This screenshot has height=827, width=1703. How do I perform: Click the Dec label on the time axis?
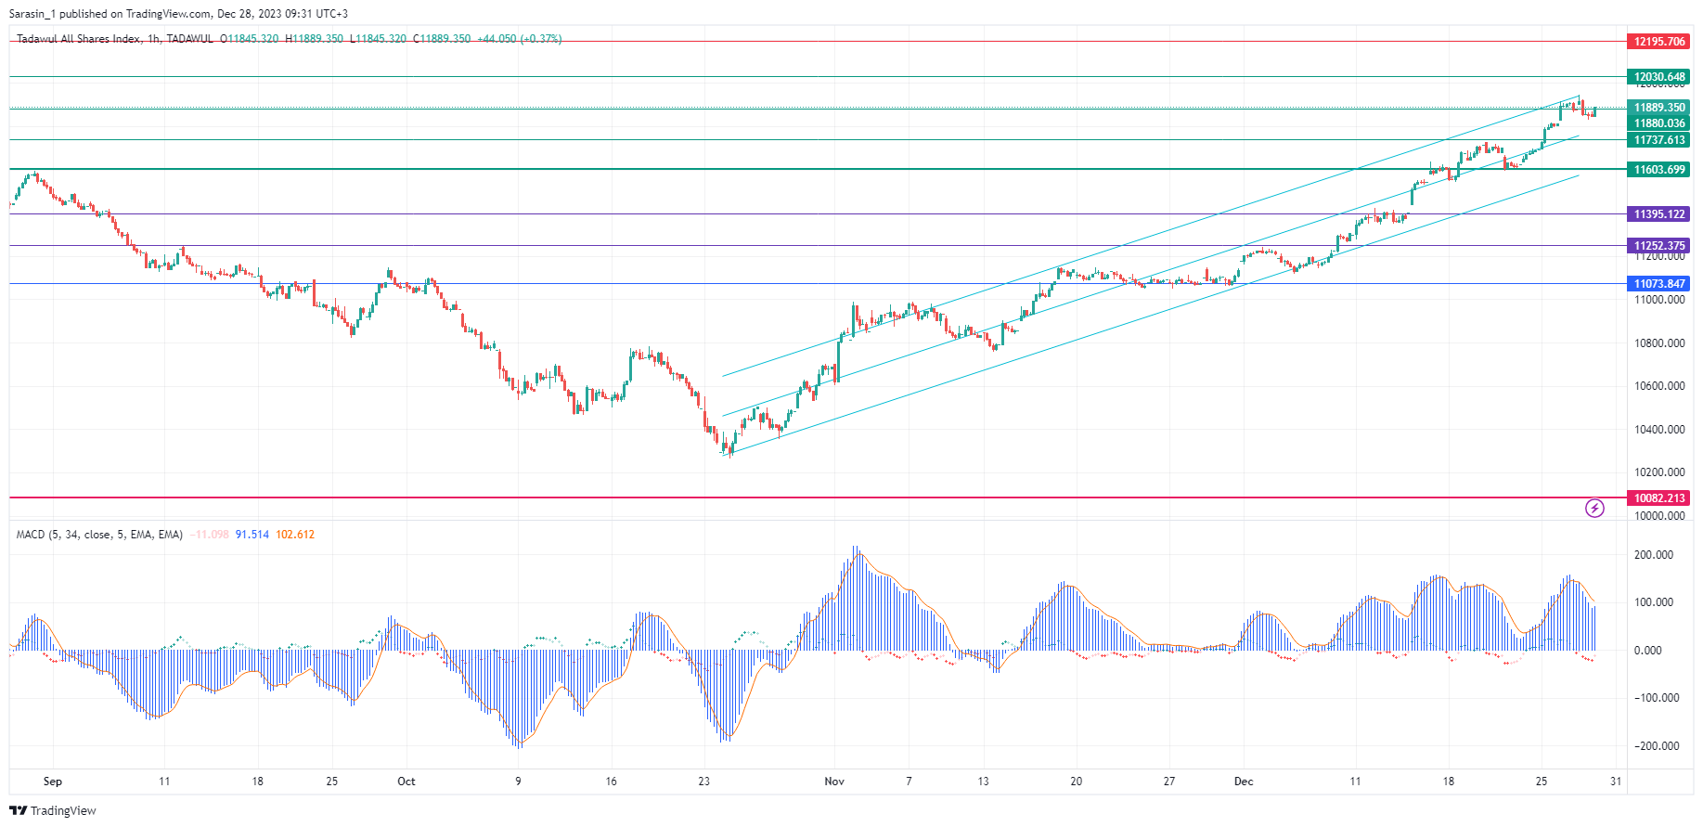pos(1244,782)
